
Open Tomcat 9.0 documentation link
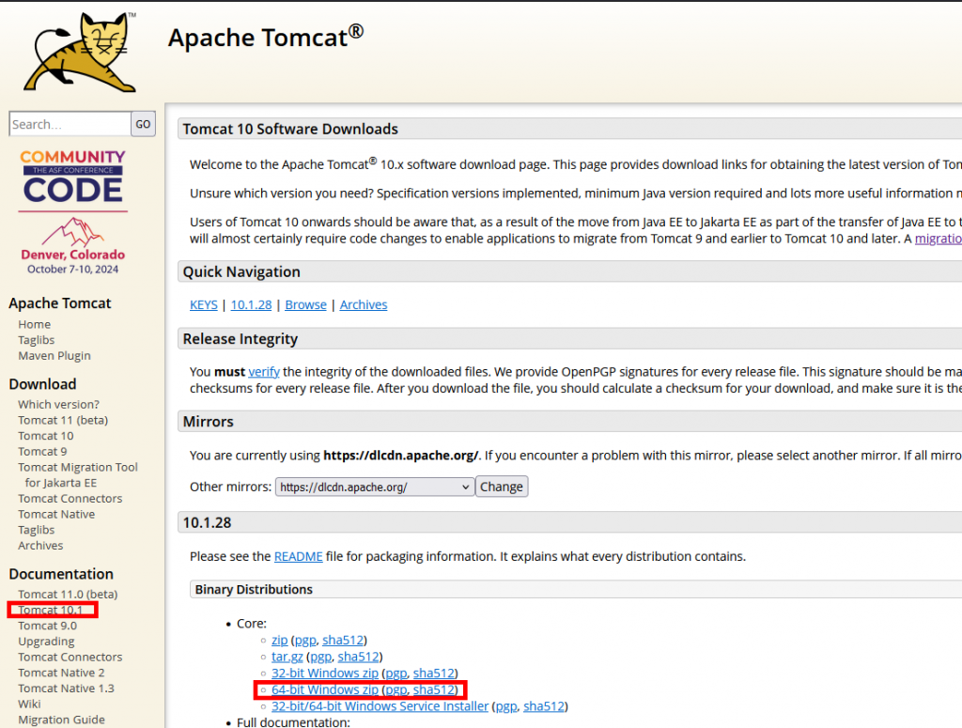tap(47, 626)
